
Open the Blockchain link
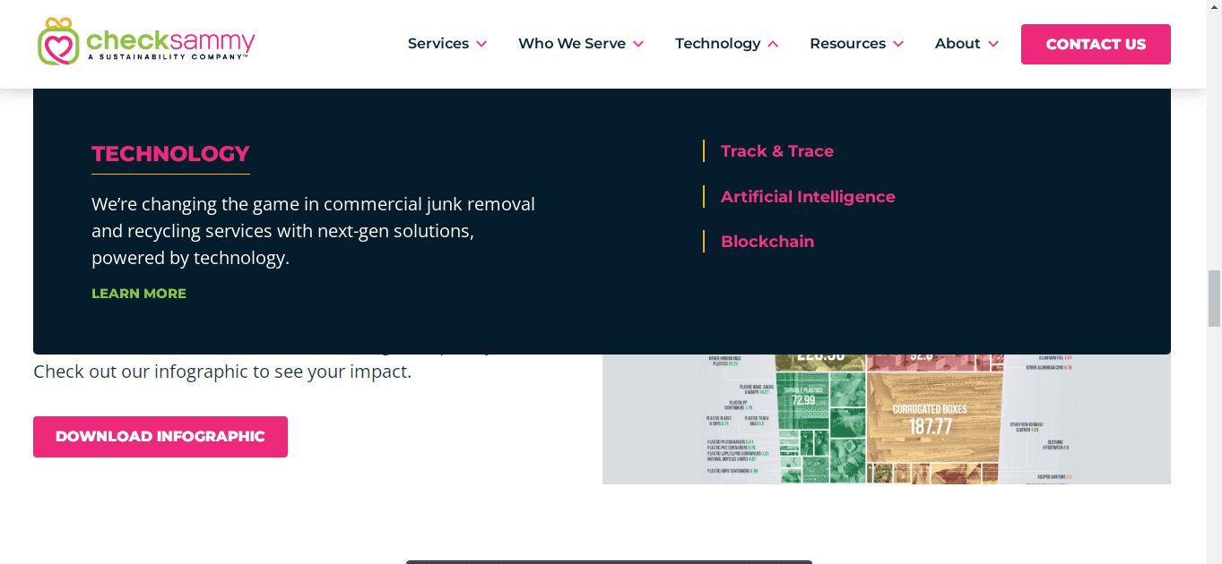(x=767, y=242)
